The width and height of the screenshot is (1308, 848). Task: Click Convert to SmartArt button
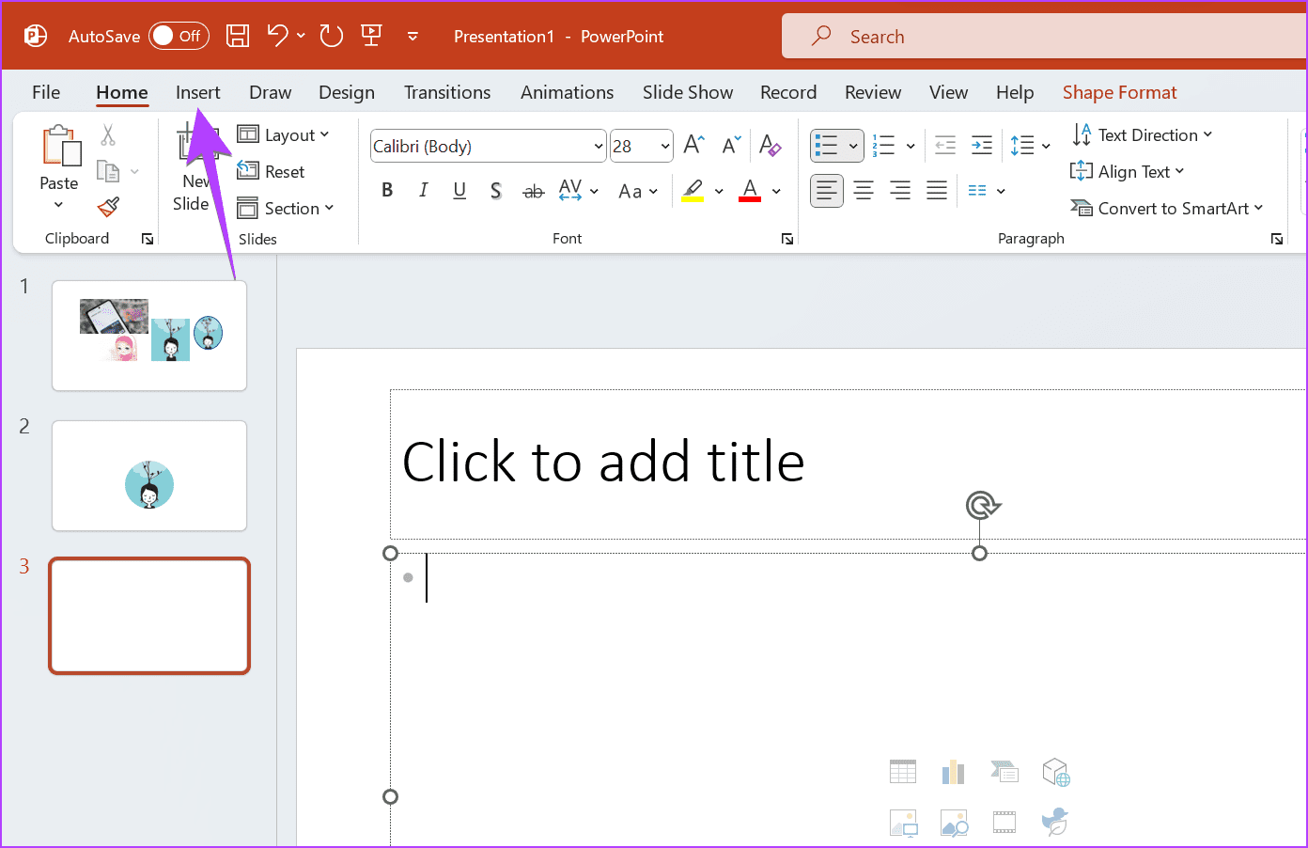pyautogui.click(x=1167, y=209)
